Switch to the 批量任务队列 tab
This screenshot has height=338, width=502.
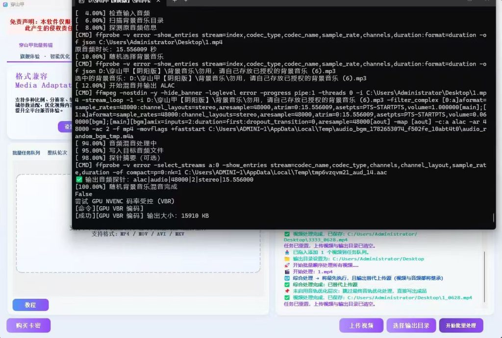[x=26, y=153]
